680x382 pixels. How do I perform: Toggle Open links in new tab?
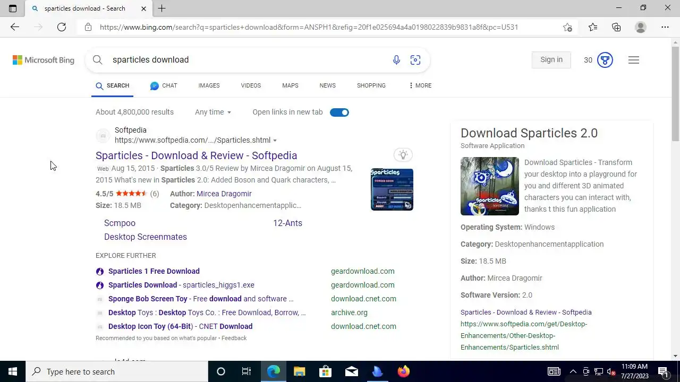coord(339,112)
